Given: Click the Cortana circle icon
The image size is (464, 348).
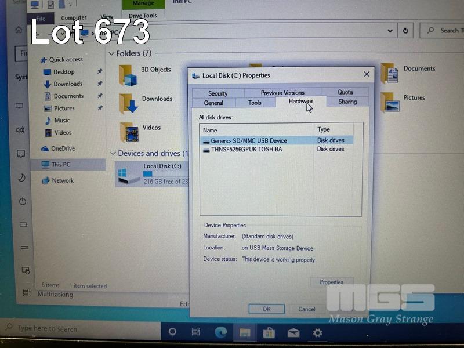Looking at the screenshot, I should click(x=172, y=332).
